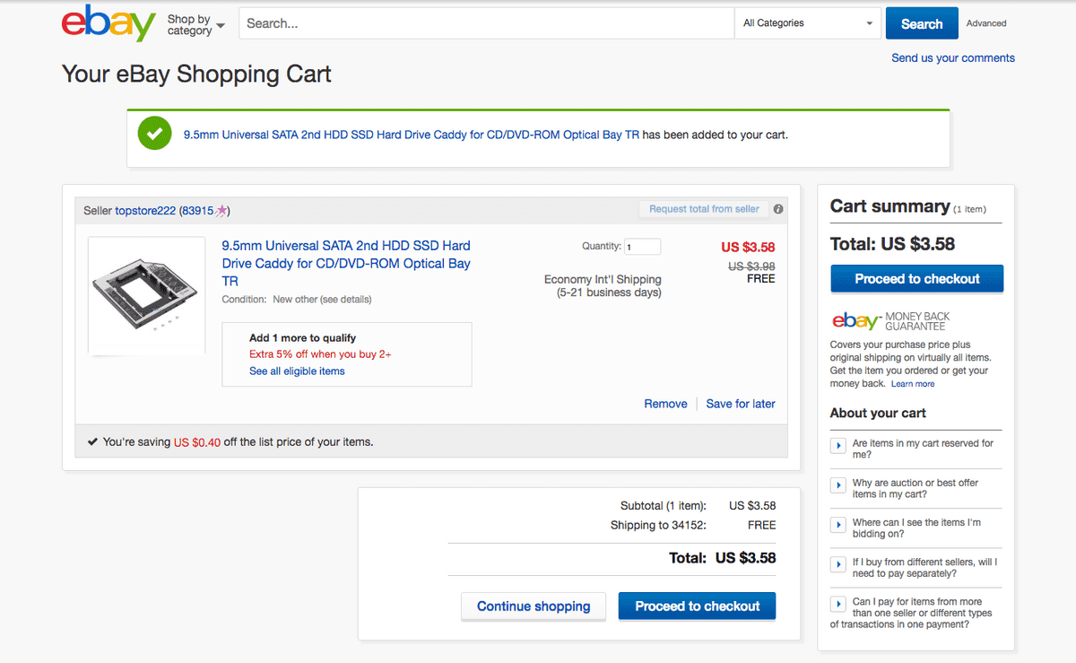Click the eBay Money Back Guarantee logo
1076x663 pixels.
coord(890,320)
